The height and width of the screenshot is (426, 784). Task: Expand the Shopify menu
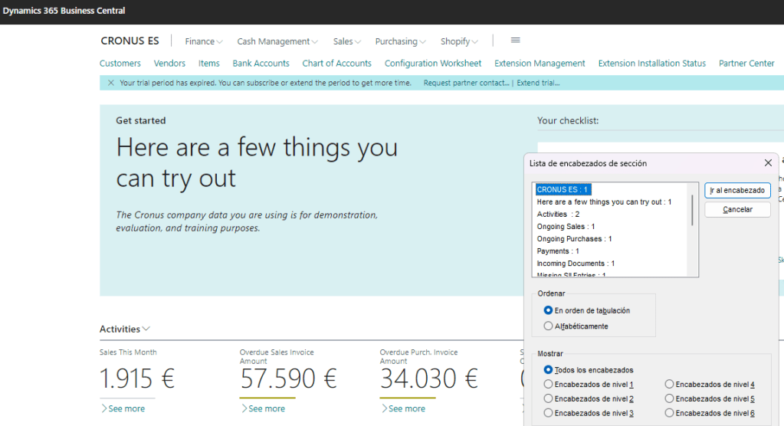click(459, 41)
